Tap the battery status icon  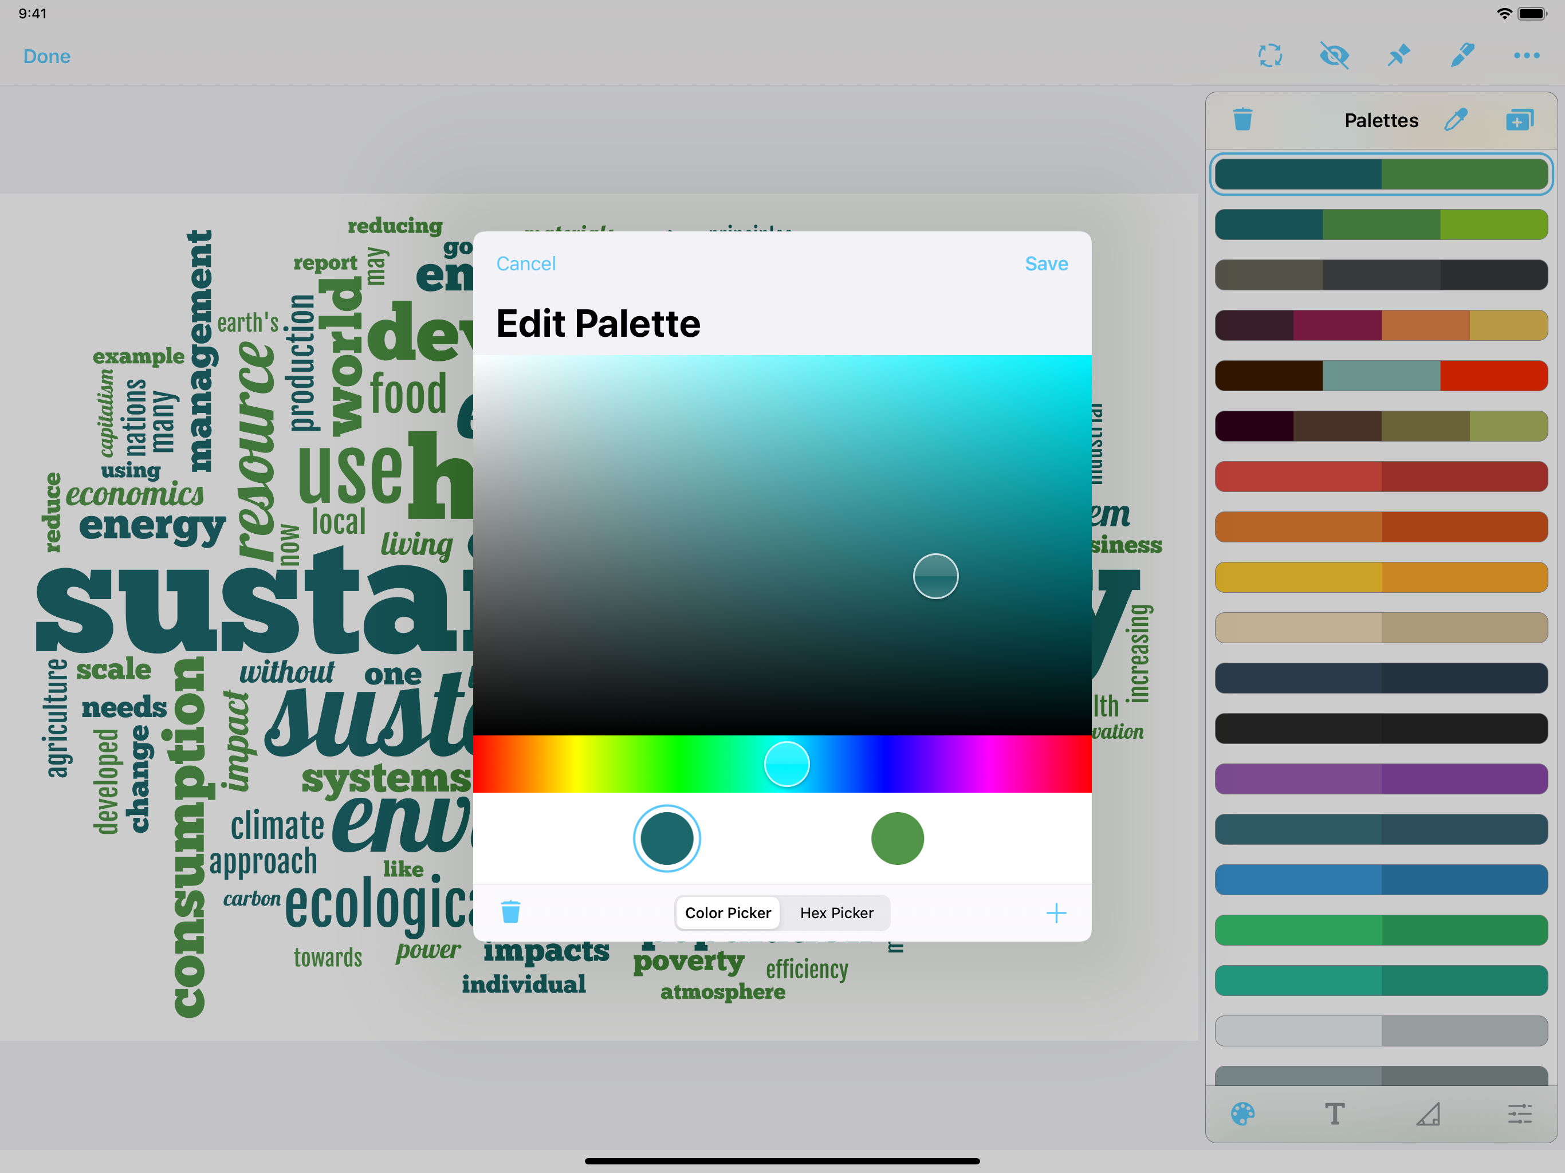pos(1532,13)
